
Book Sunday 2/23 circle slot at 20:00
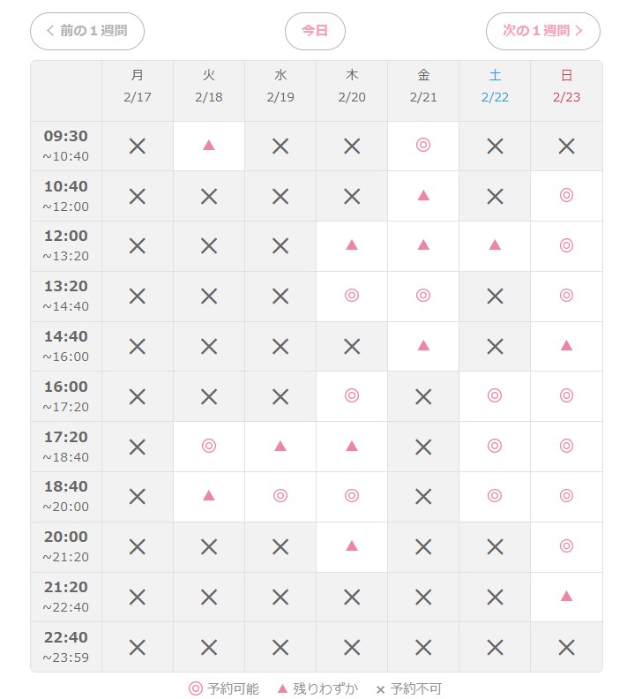pyautogui.click(x=566, y=547)
